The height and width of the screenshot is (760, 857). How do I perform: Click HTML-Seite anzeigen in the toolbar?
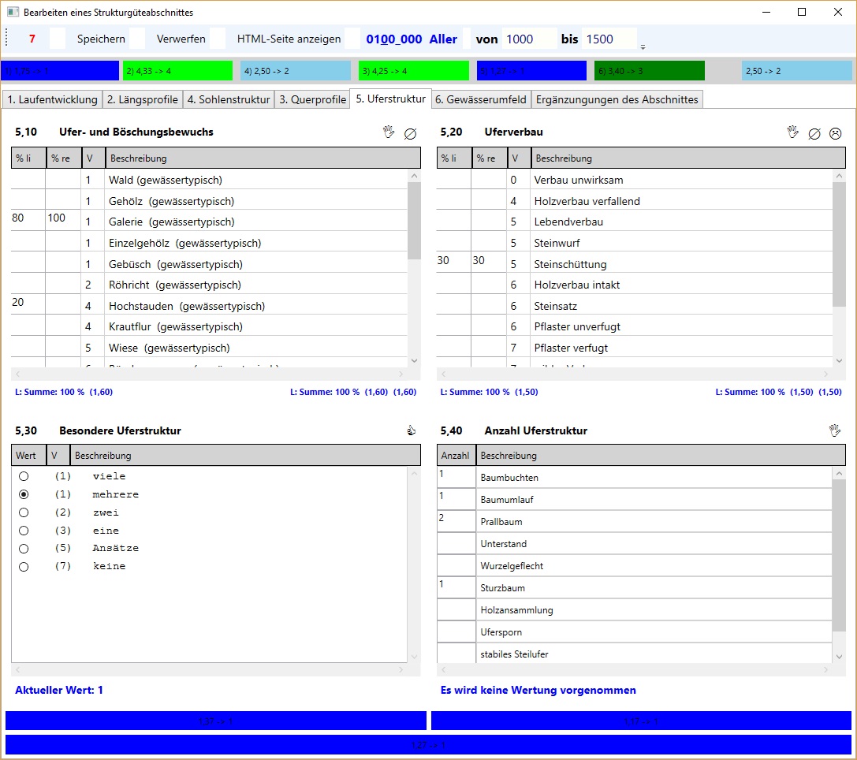tap(289, 39)
